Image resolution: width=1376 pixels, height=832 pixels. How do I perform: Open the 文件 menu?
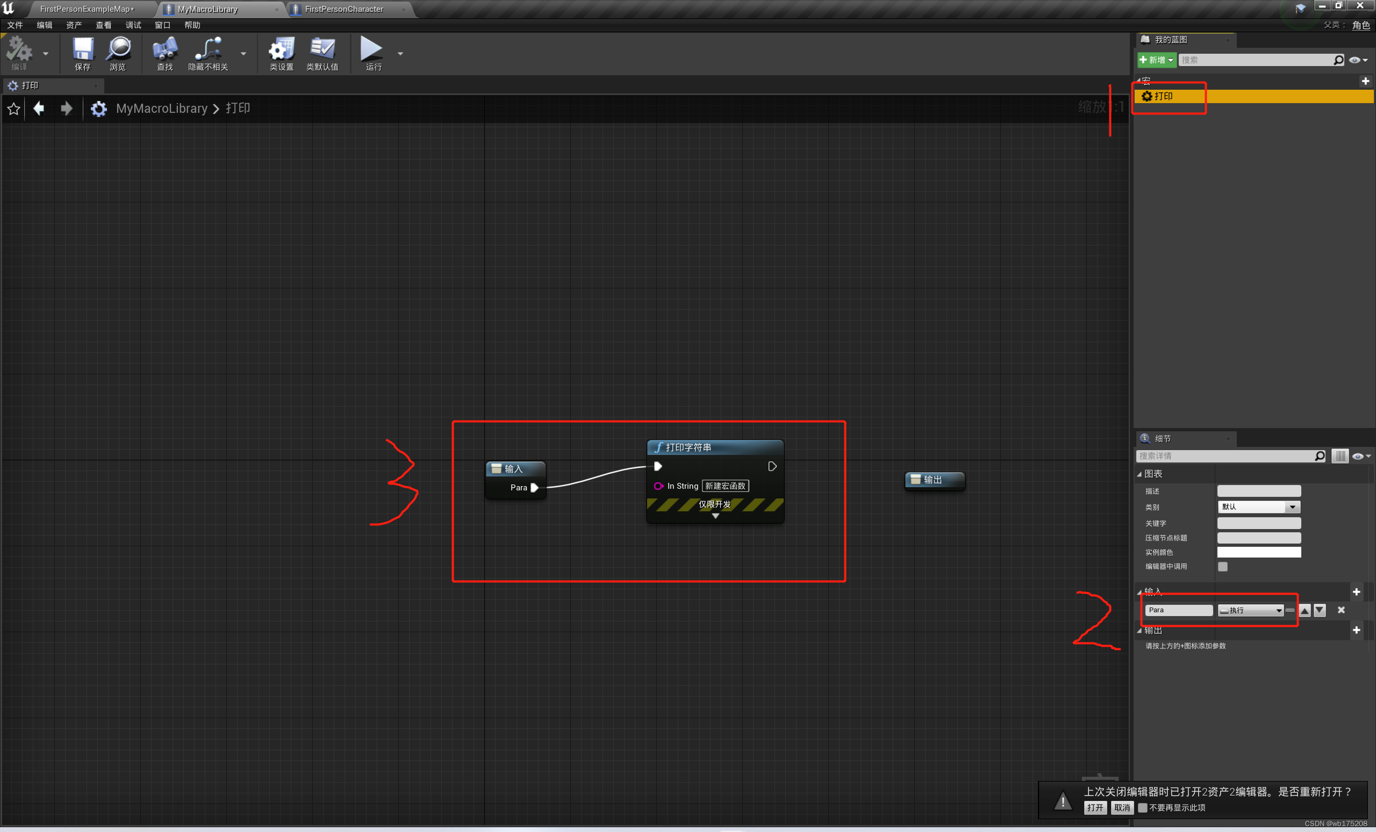[x=15, y=25]
